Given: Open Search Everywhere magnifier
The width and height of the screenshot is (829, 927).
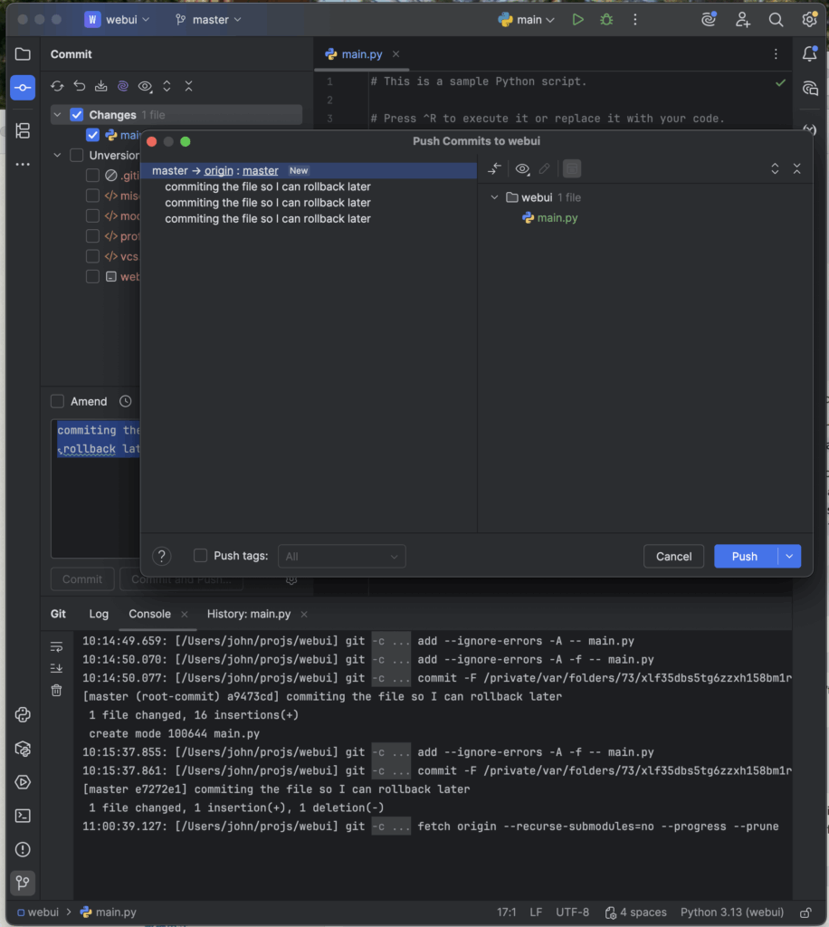Looking at the screenshot, I should click(776, 20).
